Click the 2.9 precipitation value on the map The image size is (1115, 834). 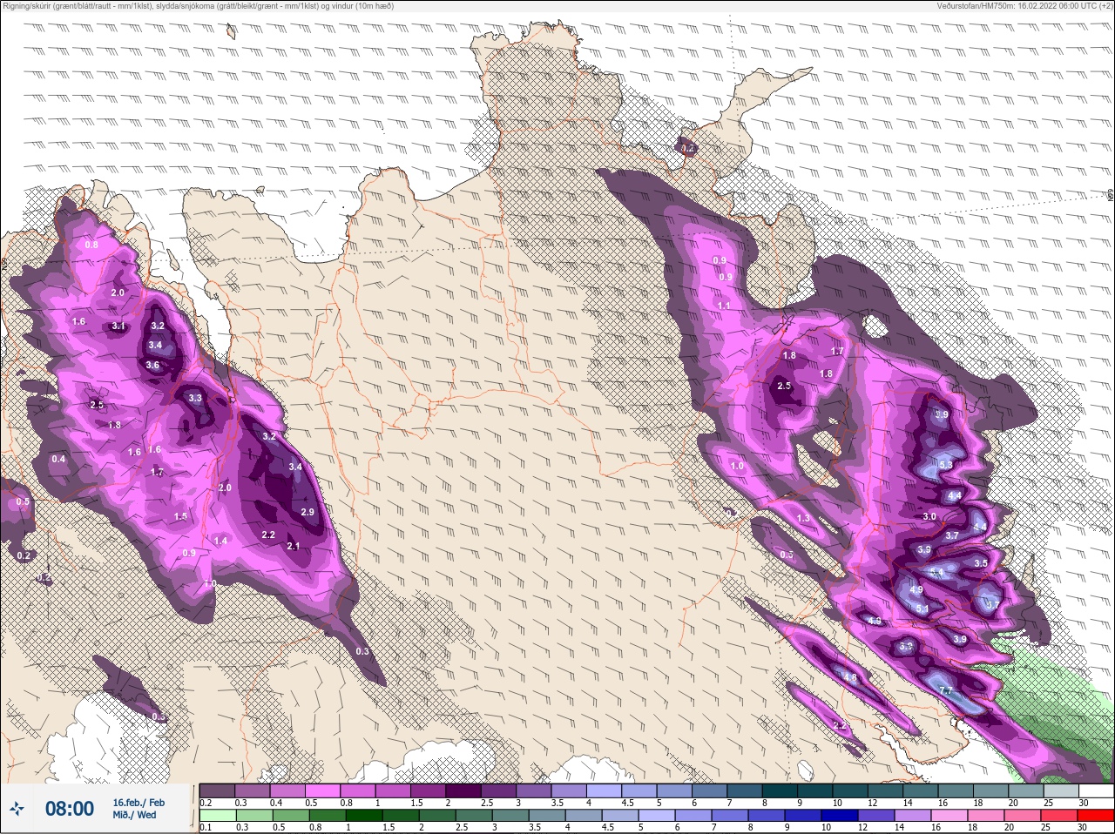[307, 513]
